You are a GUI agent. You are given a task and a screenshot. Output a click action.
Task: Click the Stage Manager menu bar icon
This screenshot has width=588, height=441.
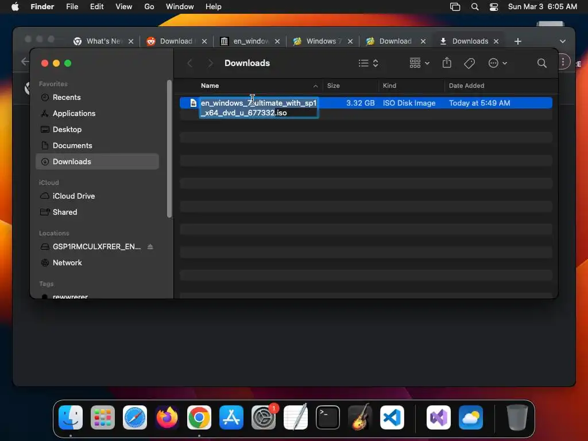click(x=455, y=7)
